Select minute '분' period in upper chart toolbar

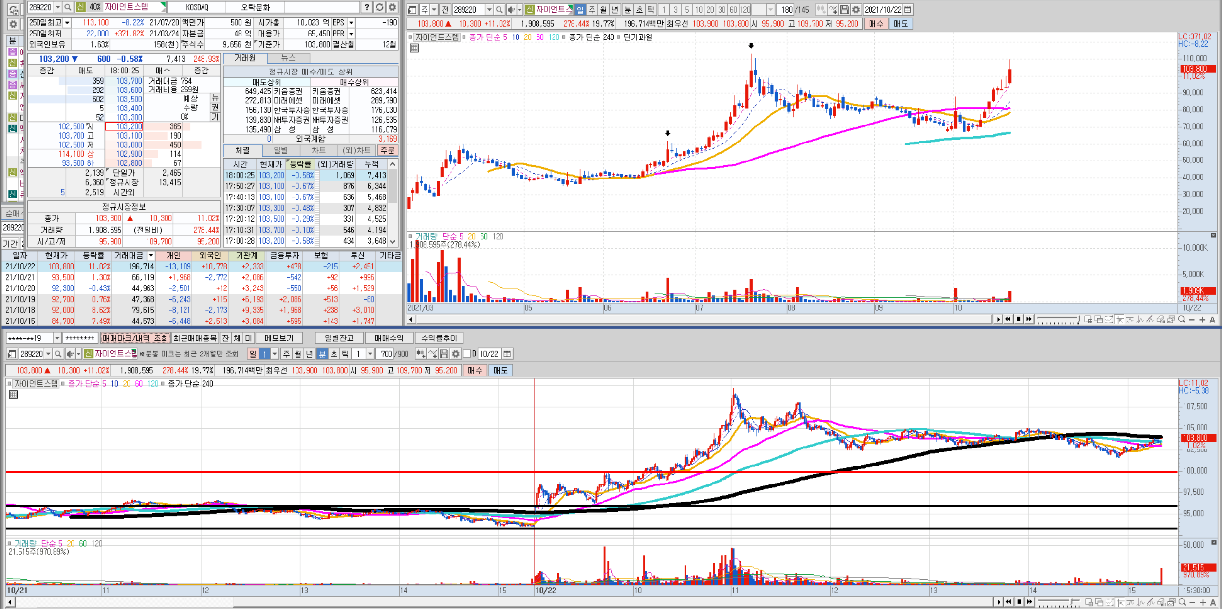coord(628,10)
